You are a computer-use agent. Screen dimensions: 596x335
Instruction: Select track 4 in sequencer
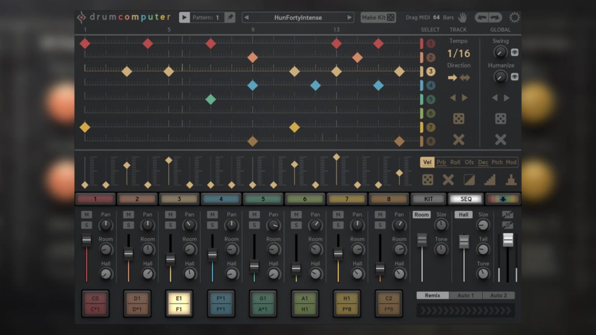(430, 85)
